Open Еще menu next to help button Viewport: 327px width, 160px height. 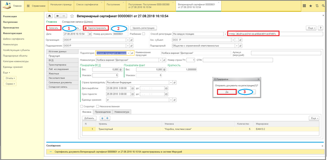pyautogui.click(x=311, y=28)
